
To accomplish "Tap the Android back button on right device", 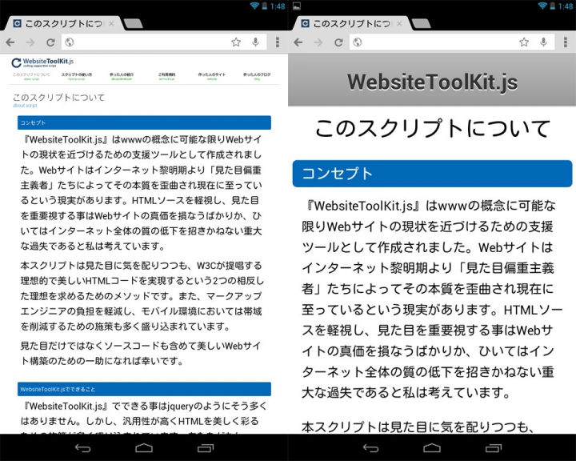I will click(370, 447).
